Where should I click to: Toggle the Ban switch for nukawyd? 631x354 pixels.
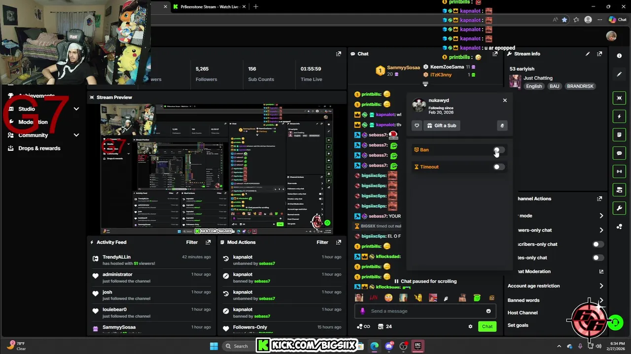(x=499, y=150)
